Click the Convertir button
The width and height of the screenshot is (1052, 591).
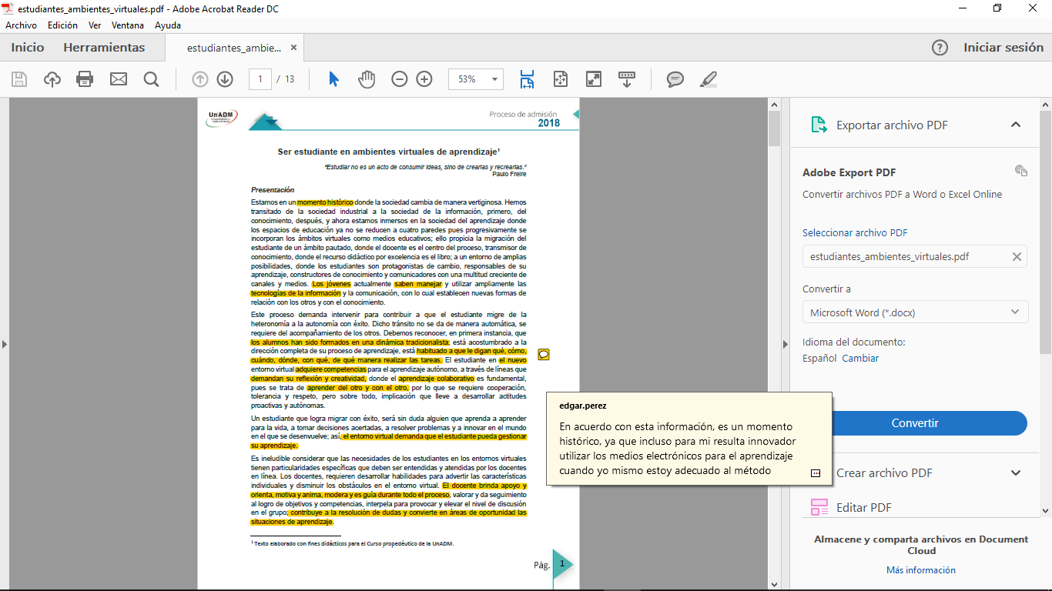click(x=914, y=423)
